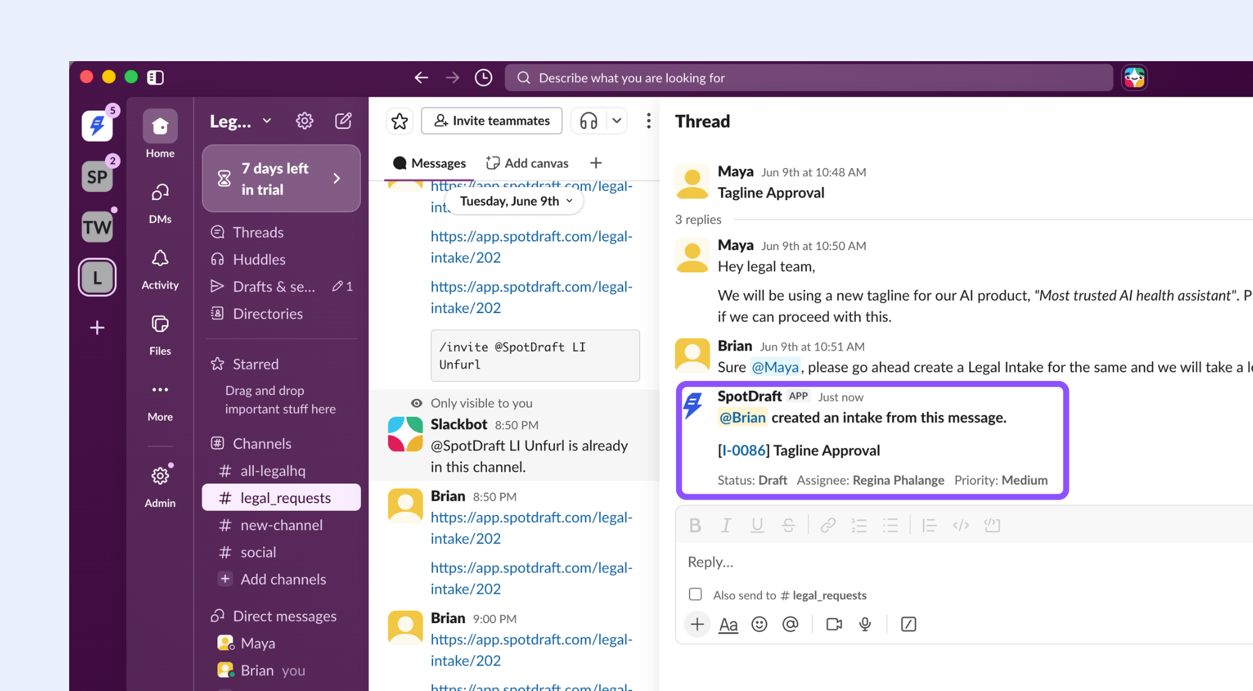The image size is (1253, 691).
Task: Open Drafts & sent in sidebar
Action: tap(281, 286)
